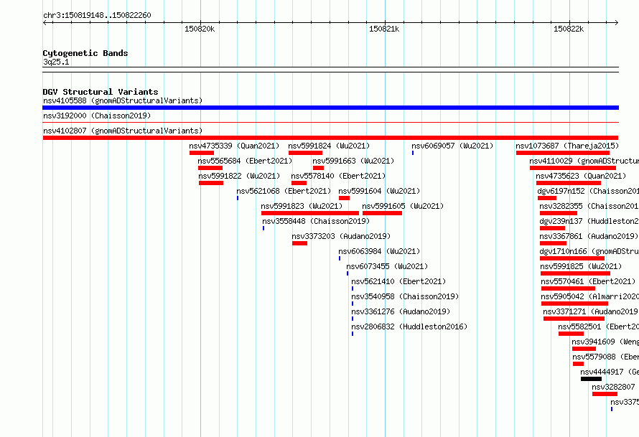The image size is (639, 437).
Task: Click the chr3:150819148..150822260 region label
Action: coord(97,15)
